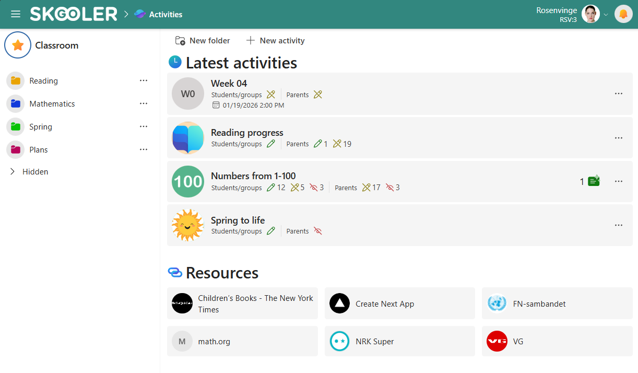The width and height of the screenshot is (638, 373).
Task: Open the Spring to life activity title
Action: (238, 220)
